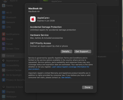Expand the second chevron row behind dialog

tap(116, 34)
